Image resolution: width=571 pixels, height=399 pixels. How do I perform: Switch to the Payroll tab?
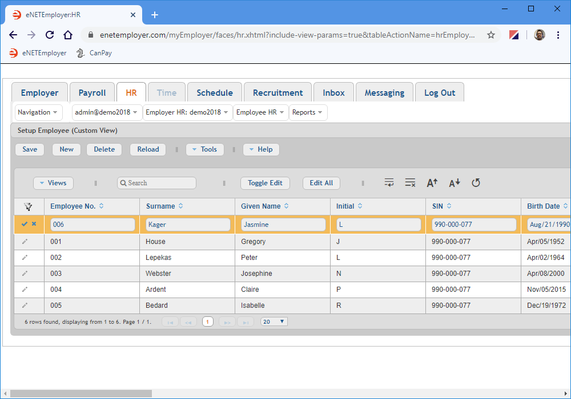pyautogui.click(x=92, y=92)
